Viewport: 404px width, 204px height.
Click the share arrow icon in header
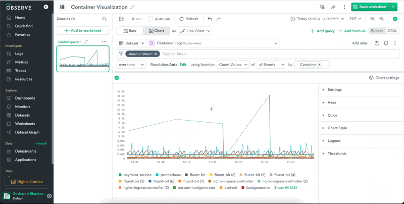coord(333,7)
